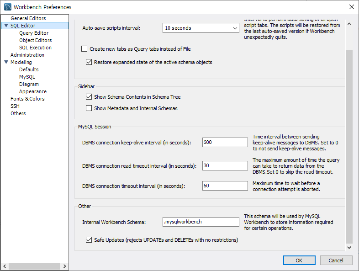This screenshot has width=359, height=271.
Task: Enable Create new tabs as Query tabs
Action: (84, 49)
